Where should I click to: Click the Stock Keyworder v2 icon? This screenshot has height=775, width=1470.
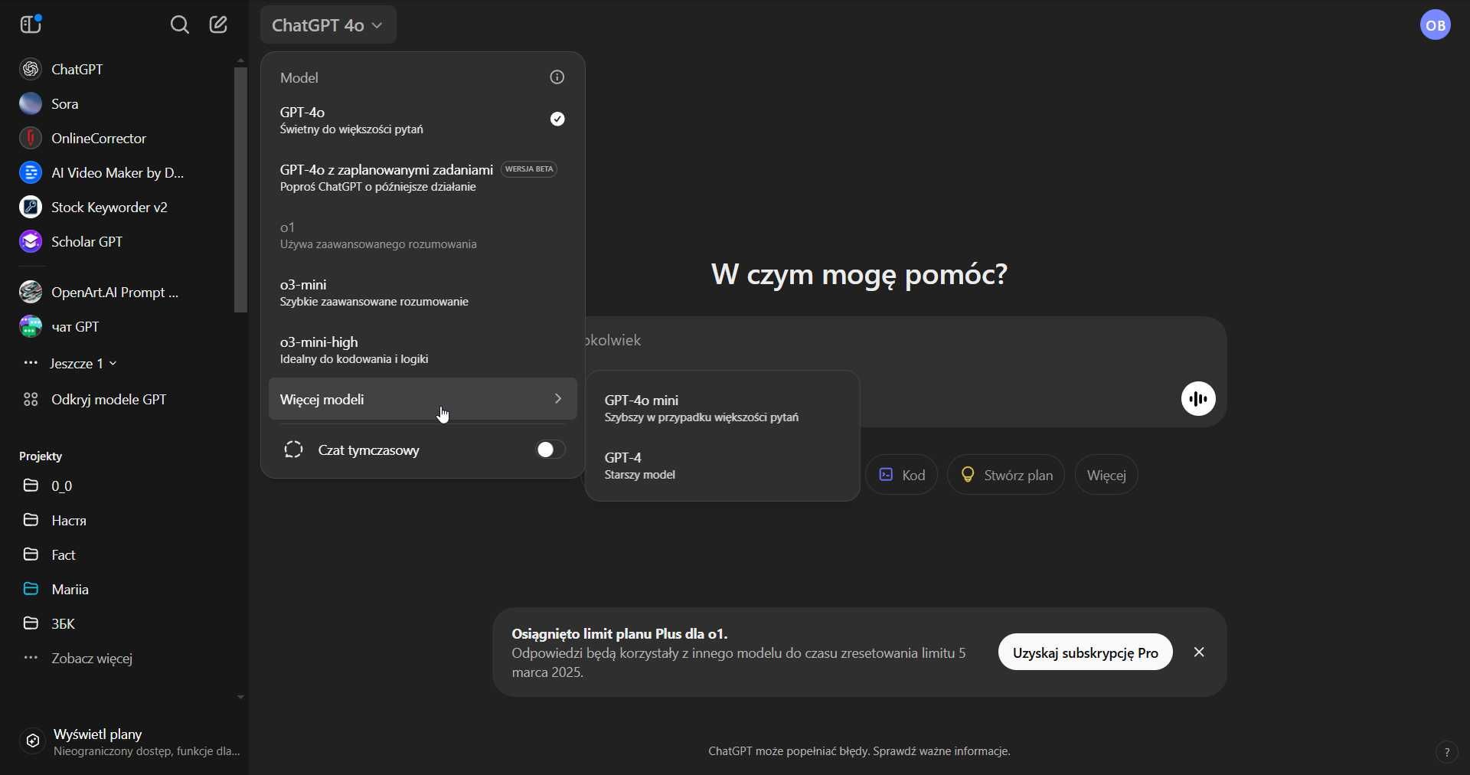click(x=31, y=207)
